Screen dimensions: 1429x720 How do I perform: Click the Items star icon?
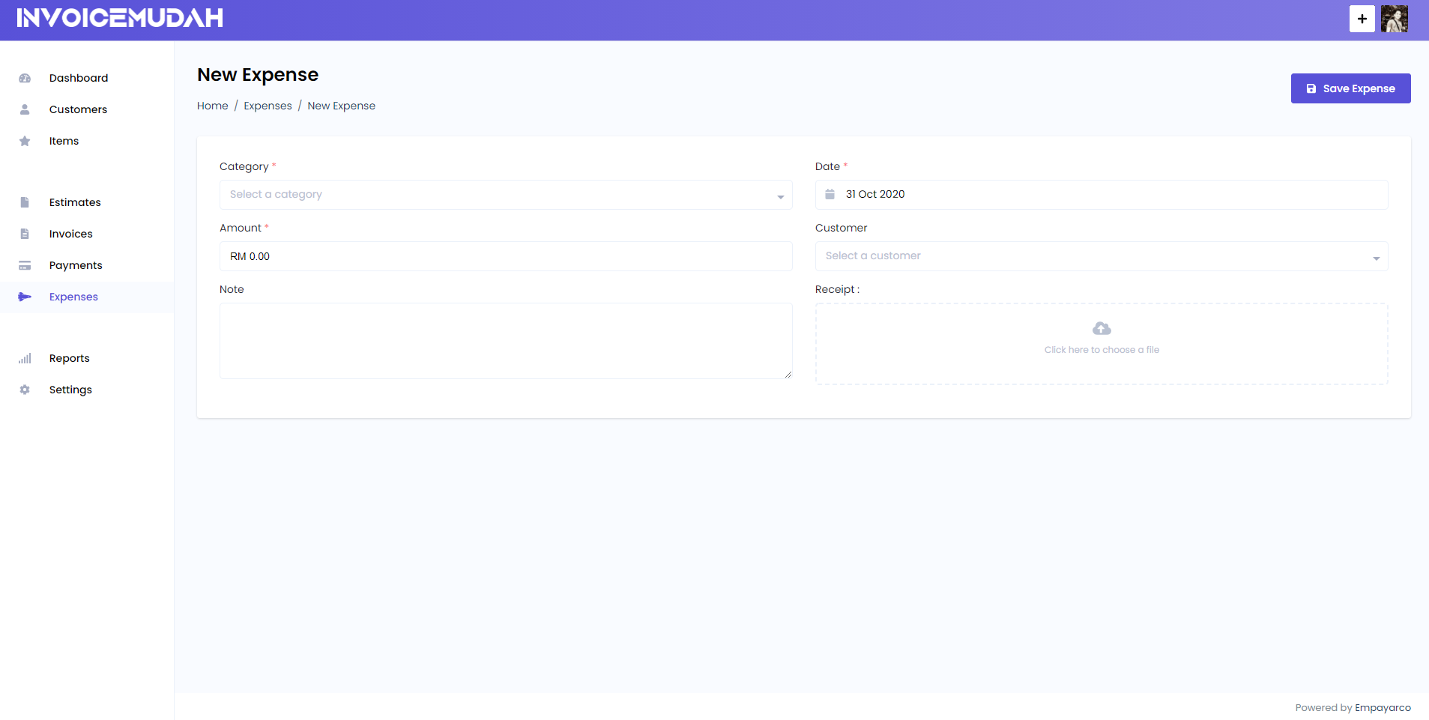(x=25, y=141)
